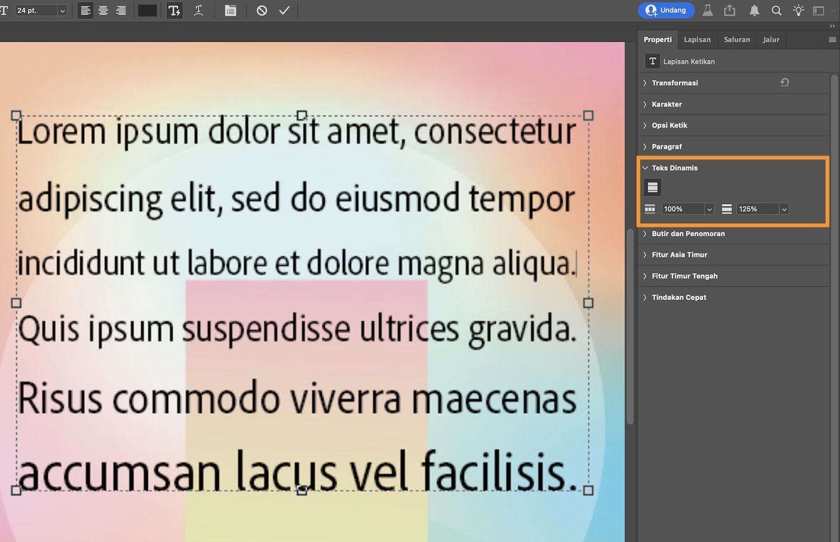This screenshot has height=542, width=840.
Task: Cancel the current text edits
Action: pos(262,11)
